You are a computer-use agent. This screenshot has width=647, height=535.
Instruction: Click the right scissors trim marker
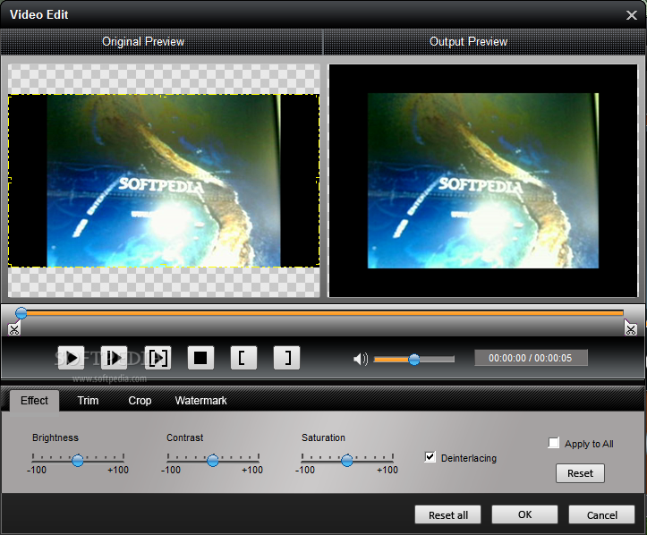click(631, 328)
